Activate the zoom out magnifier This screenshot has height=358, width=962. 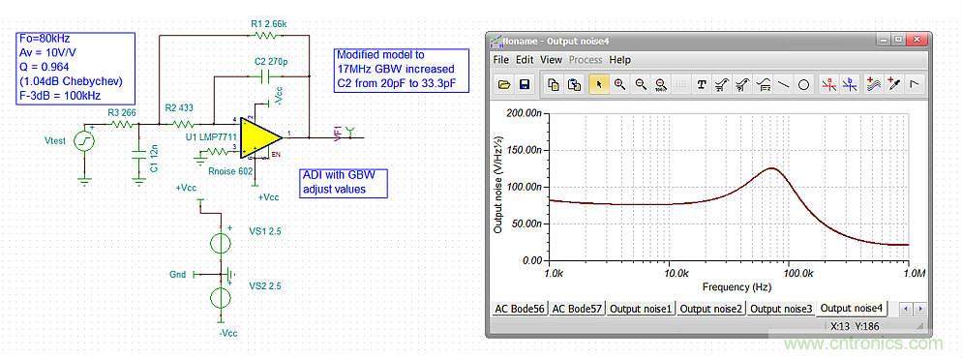coord(641,85)
